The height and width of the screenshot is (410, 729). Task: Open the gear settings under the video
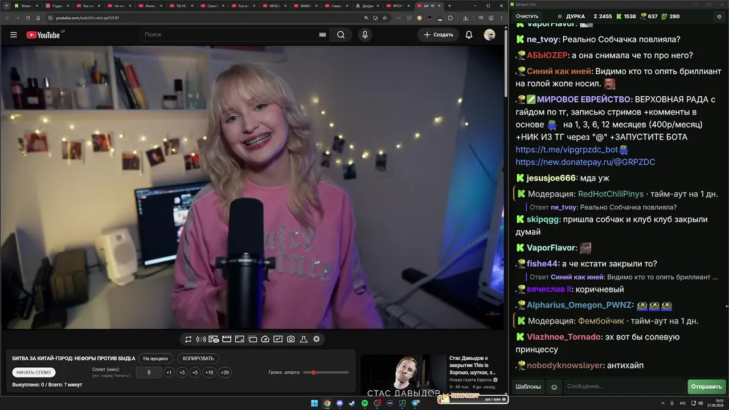317,339
